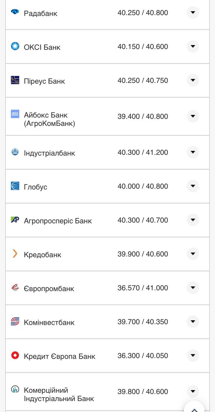Click the Індустріалбанк globe logo
The width and height of the screenshot is (215, 412).
(x=15, y=152)
